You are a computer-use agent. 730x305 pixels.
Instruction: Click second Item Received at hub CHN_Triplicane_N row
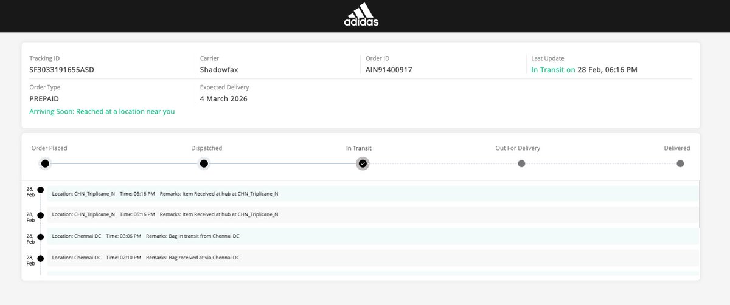373,214
